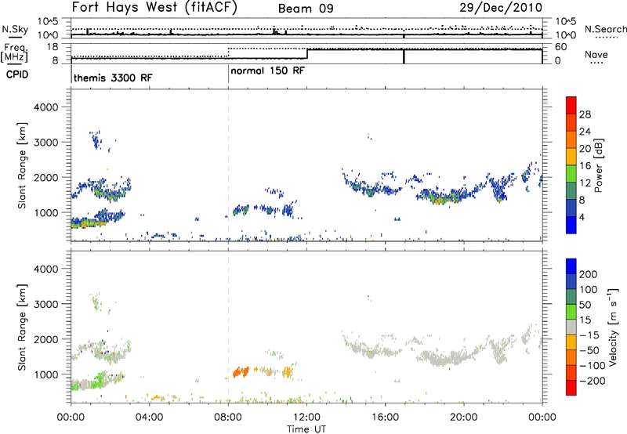Screen dimensions: 627x434
Task: Click the date "29/Dec/2010"
Action: [x=501, y=7]
